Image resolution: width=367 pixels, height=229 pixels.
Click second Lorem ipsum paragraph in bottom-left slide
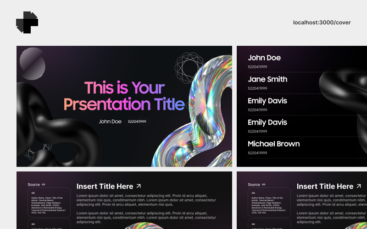pos(146,218)
